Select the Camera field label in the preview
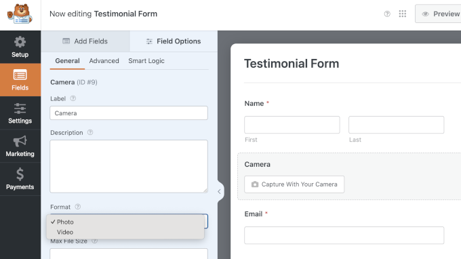Viewport: 461px width, 259px height. [x=257, y=164]
